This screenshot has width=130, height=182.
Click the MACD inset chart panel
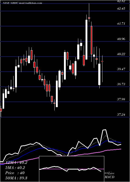pos(71,169)
